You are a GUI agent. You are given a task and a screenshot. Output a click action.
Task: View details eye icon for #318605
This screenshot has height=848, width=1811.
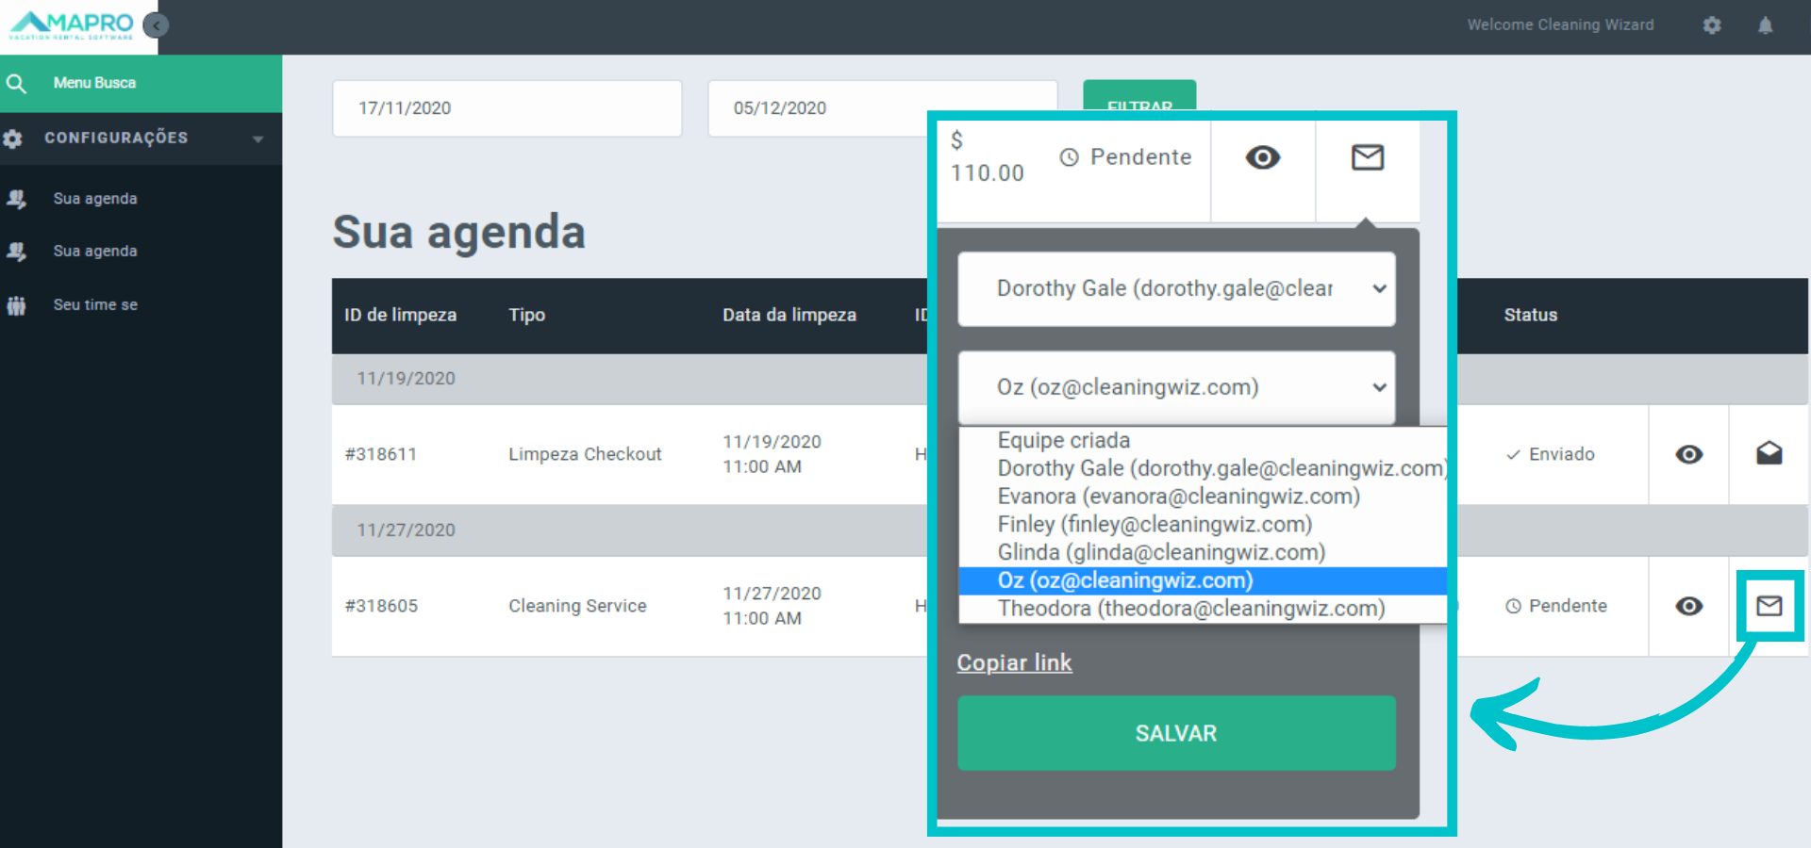coord(1688,606)
